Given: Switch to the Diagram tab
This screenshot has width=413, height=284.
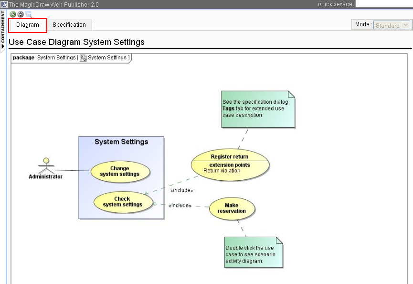Looking at the screenshot, I should [x=28, y=25].
